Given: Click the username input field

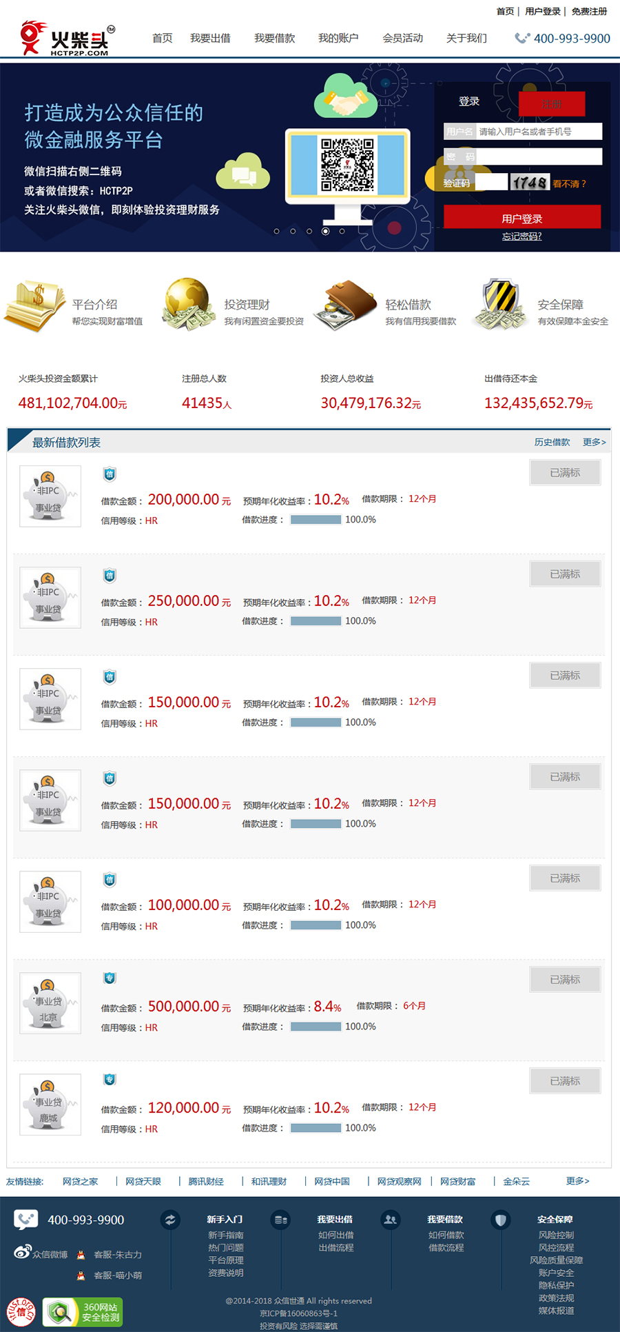Looking at the screenshot, I should 539,132.
